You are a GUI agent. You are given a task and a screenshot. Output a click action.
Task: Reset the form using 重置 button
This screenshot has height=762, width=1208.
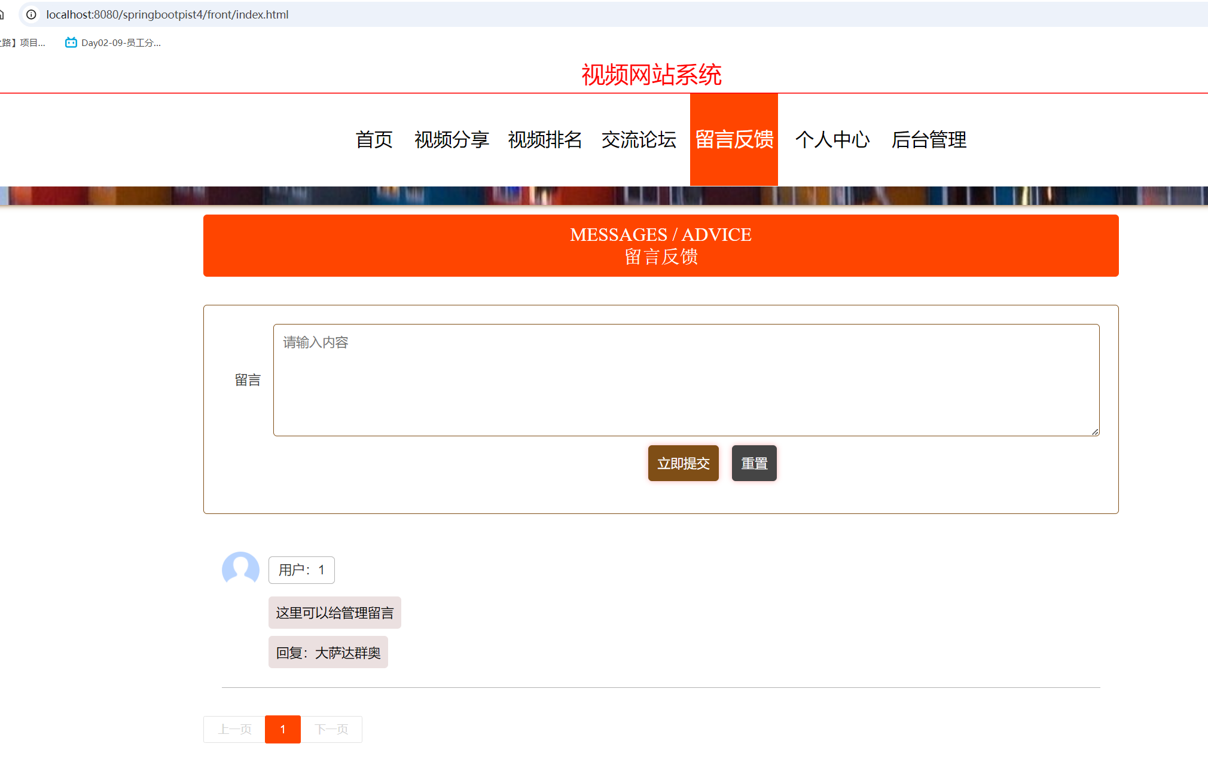click(x=754, y=463)
